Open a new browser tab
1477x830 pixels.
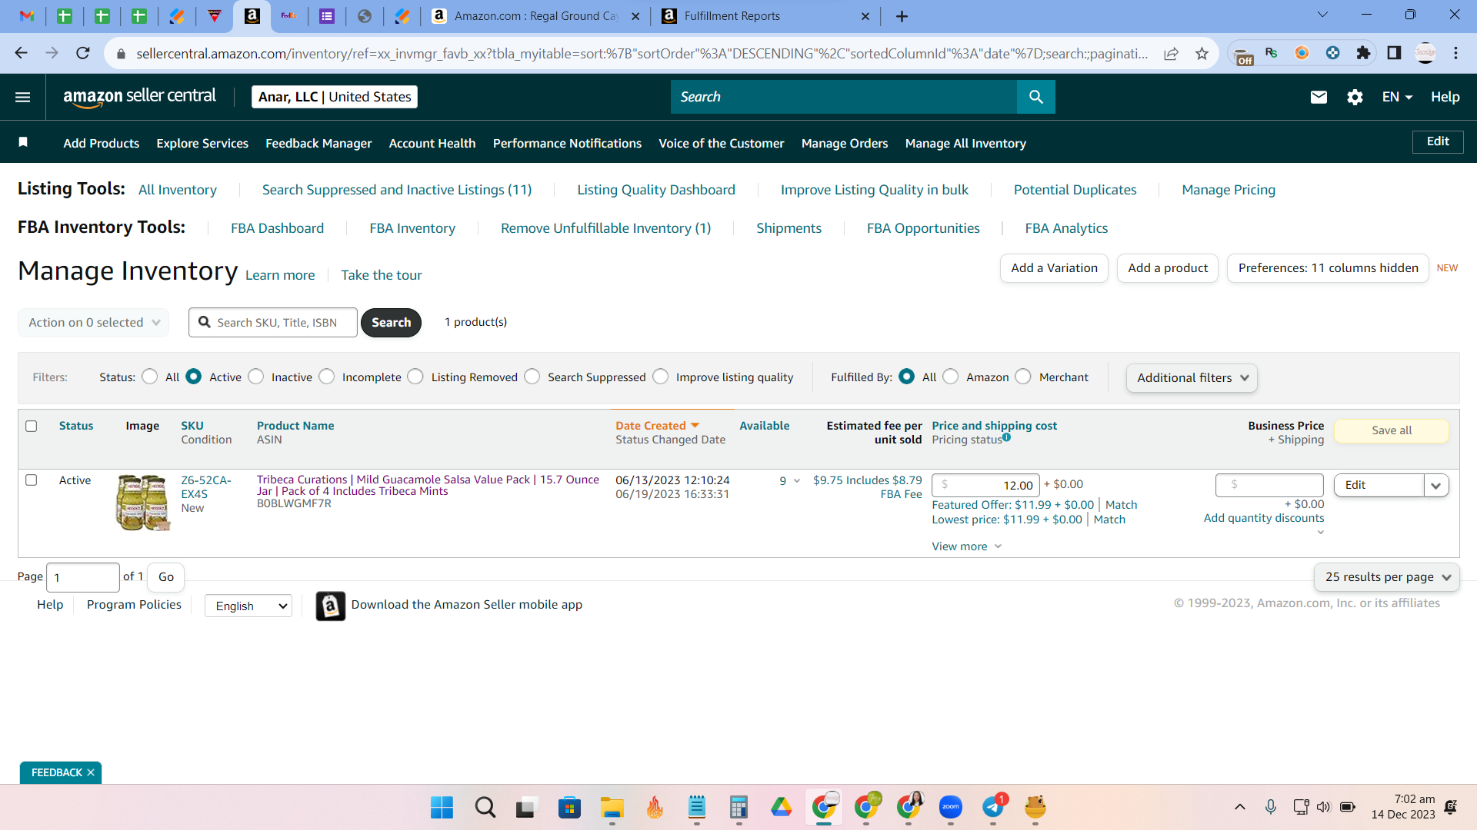tap(902, 16)
